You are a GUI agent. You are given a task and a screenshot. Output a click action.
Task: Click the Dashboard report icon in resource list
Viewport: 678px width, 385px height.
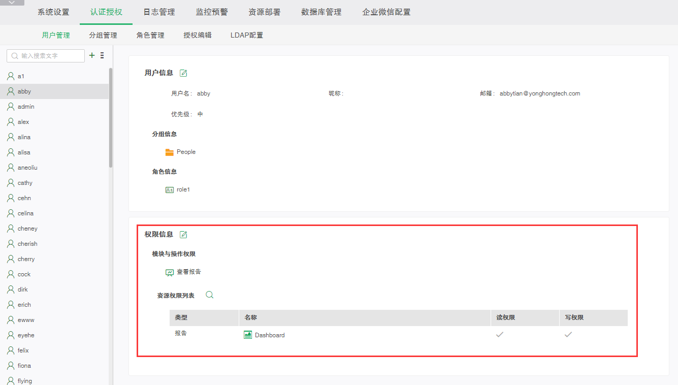pyautogui.click(x=247, y=335)
